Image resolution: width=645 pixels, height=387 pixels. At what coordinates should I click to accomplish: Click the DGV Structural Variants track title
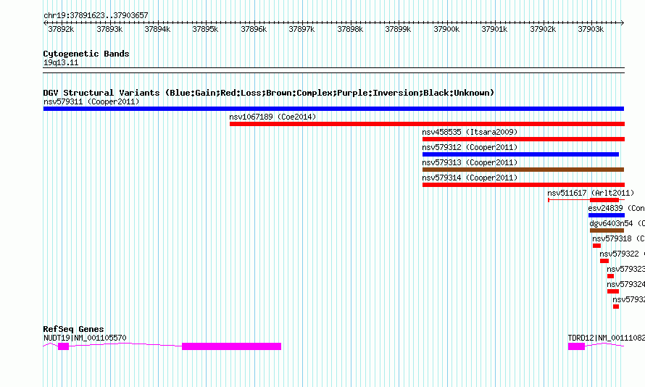tap(268, 93)
